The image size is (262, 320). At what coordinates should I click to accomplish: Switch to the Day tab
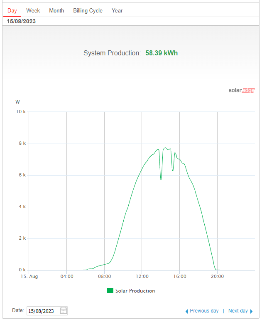[12, 11]
